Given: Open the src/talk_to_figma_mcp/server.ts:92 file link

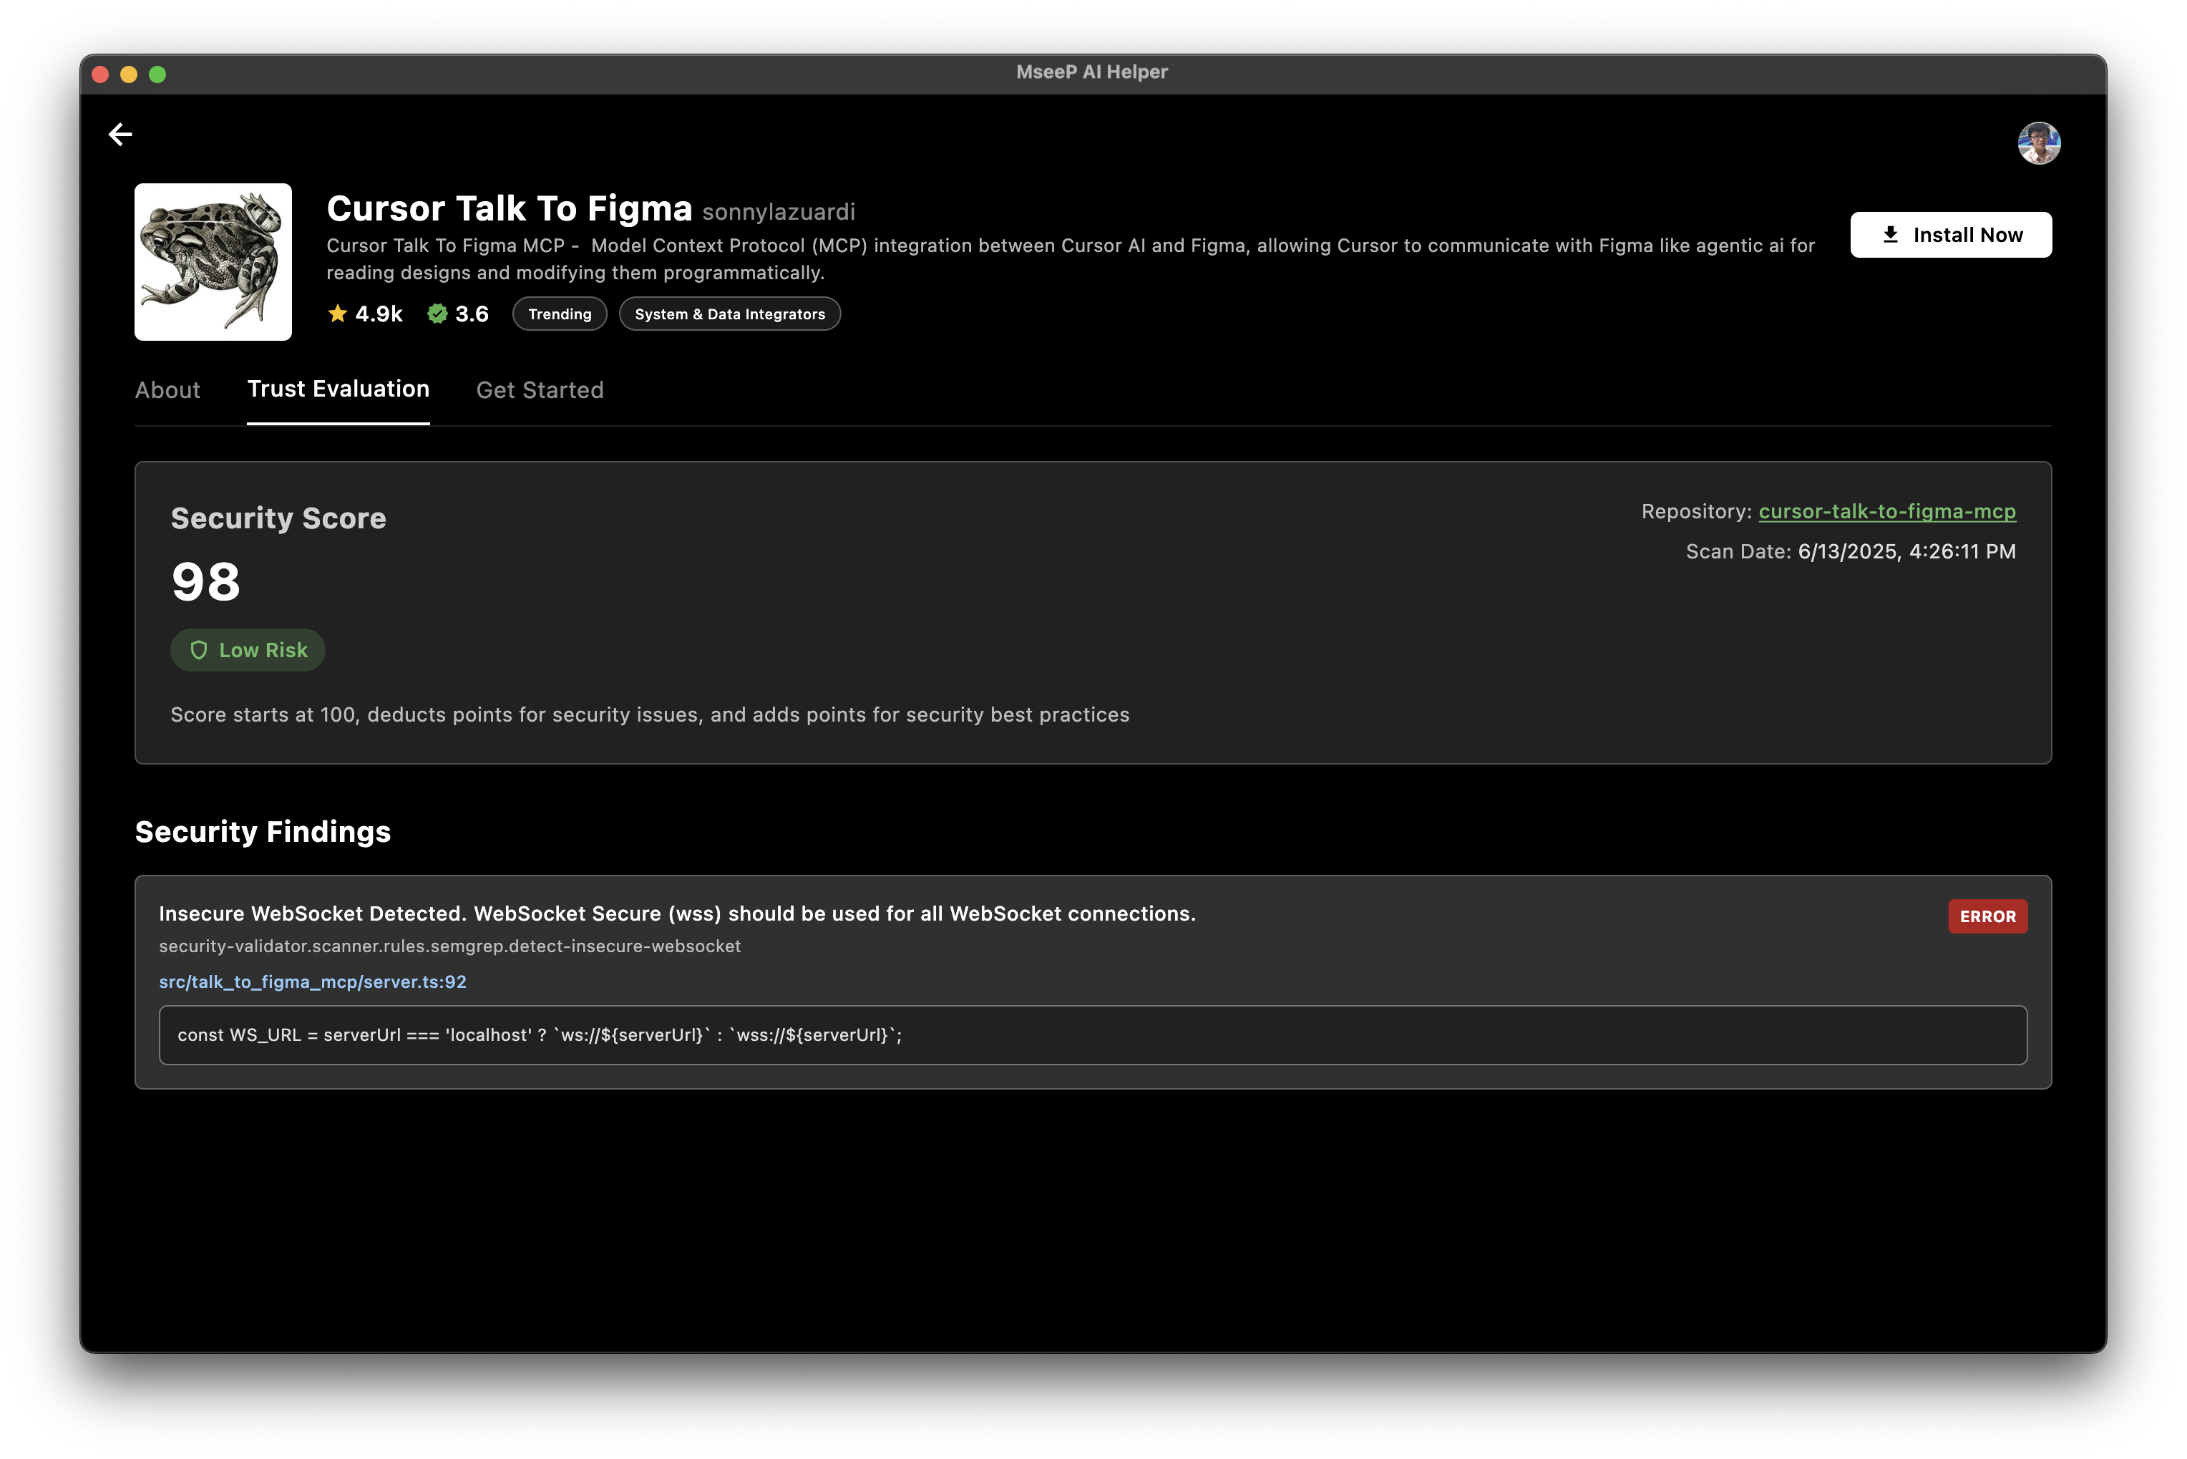Looking at the screenshot, I should 313,981.
